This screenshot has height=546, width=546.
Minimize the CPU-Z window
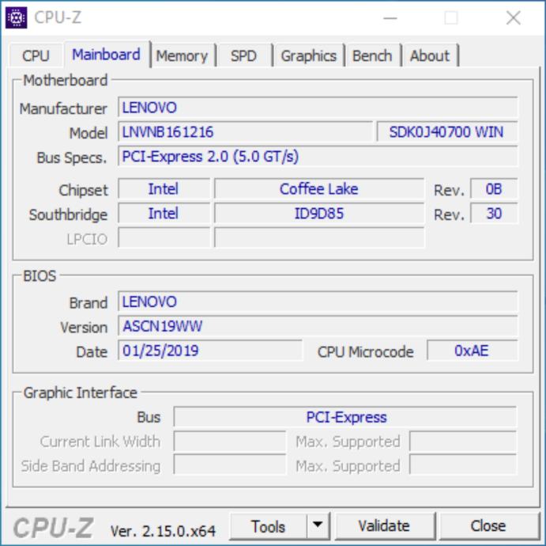(x=390, y=17)
